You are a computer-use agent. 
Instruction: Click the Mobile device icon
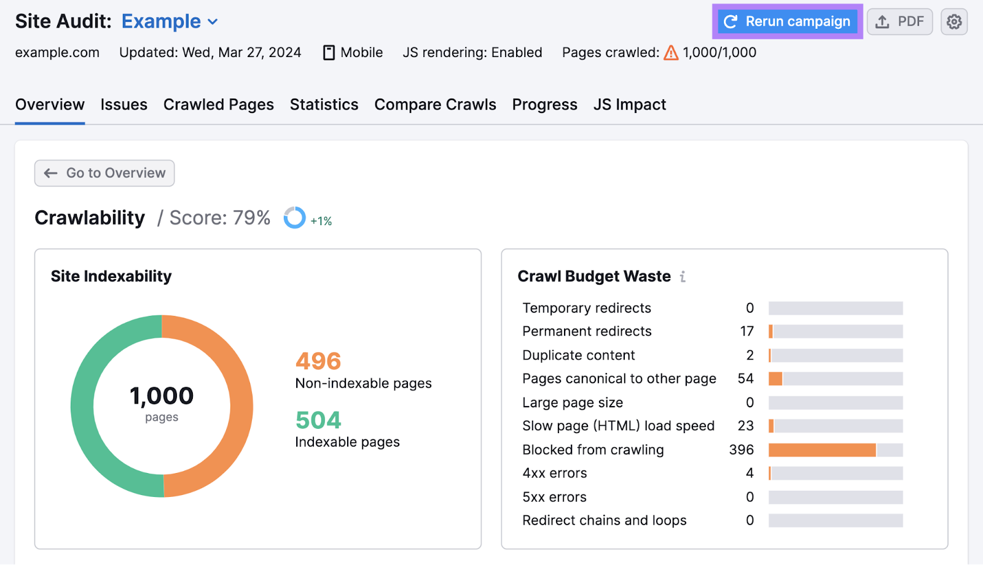[328, 52]
